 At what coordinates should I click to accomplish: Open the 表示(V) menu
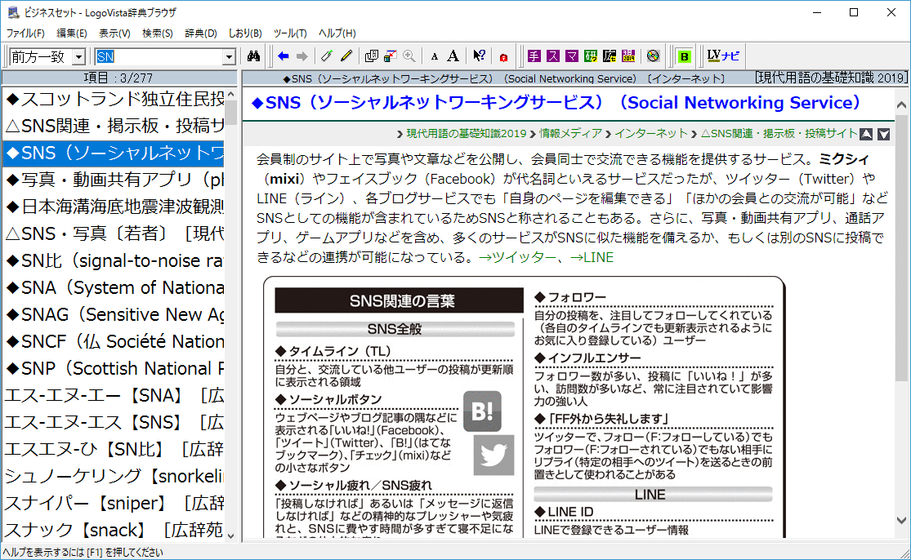pos(114,33)
